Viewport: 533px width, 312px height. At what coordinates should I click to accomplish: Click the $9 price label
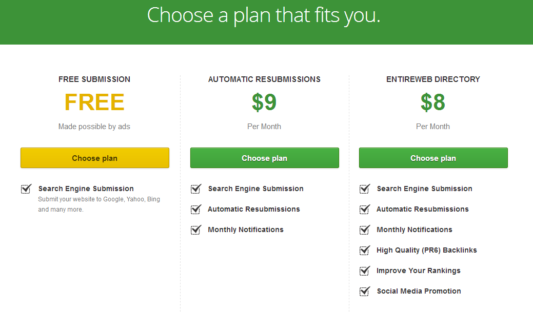pos(264,102)
